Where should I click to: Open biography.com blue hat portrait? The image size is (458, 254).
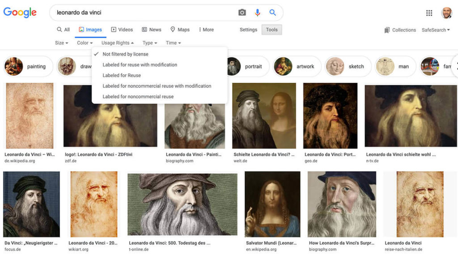pos(342,204)
